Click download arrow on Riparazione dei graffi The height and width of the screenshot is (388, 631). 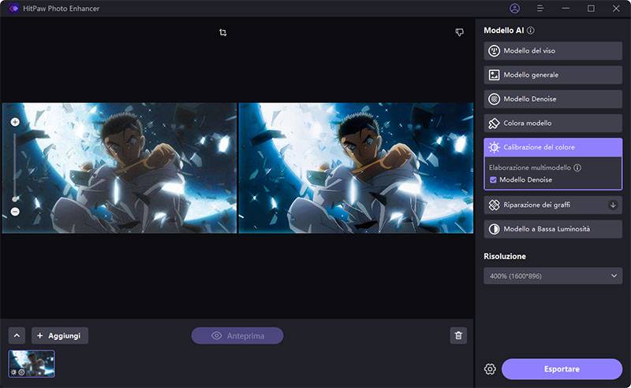pyautogui.click(x=613, y=205)
